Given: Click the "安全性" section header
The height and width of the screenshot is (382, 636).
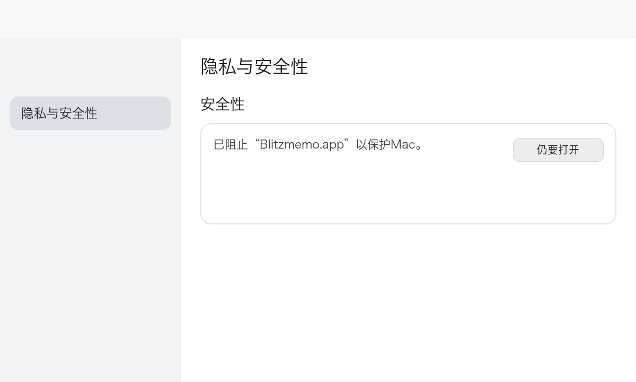Looking at the screenshot, I should coord(223,104).
